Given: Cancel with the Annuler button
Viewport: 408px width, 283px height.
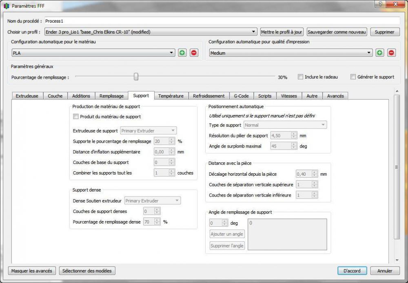Looking at the screenshot, I should click(385, 271).
